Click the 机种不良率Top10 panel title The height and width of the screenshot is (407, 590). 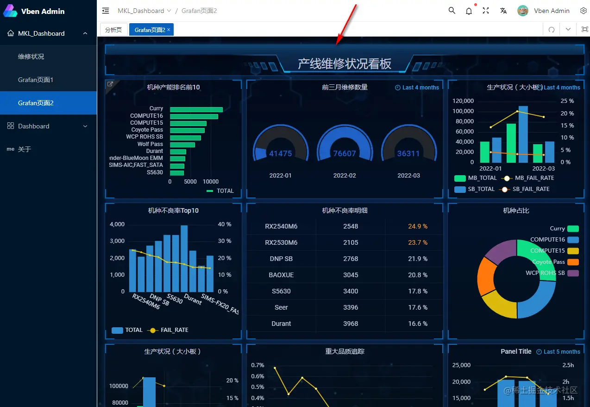[173, 210]
